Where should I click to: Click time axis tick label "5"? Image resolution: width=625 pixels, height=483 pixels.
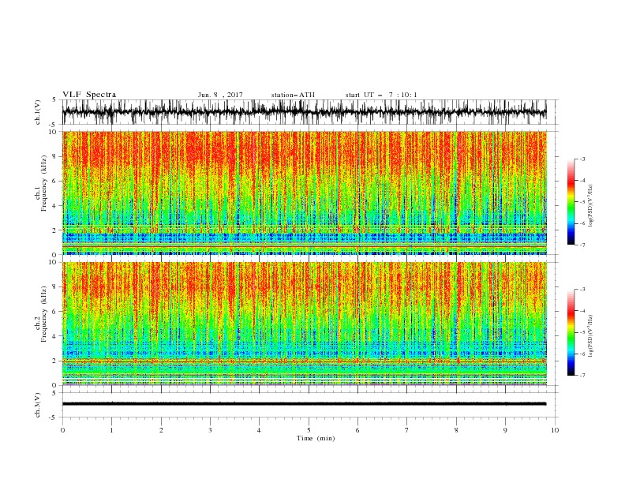coord(309,430)
